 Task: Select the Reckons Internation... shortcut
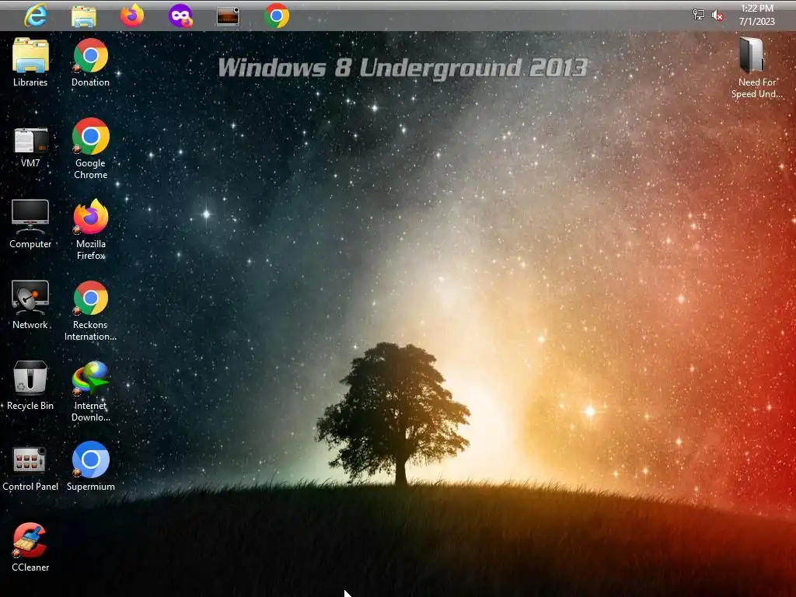(x=90, y=310)
